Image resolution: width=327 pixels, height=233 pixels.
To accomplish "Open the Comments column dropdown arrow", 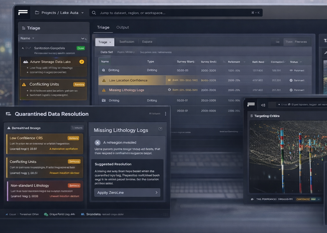I will pos(285,62).
